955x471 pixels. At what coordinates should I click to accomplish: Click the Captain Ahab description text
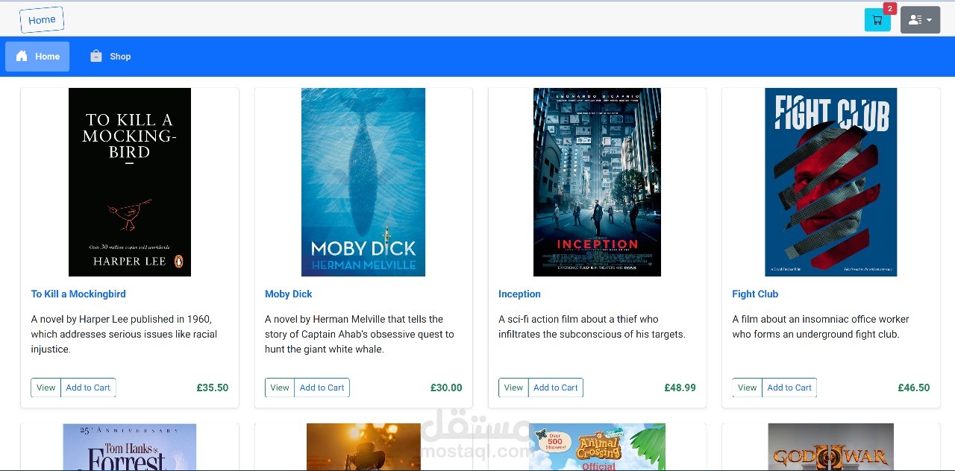(360, 334)
